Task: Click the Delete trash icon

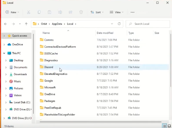Action: coord(81,12)
